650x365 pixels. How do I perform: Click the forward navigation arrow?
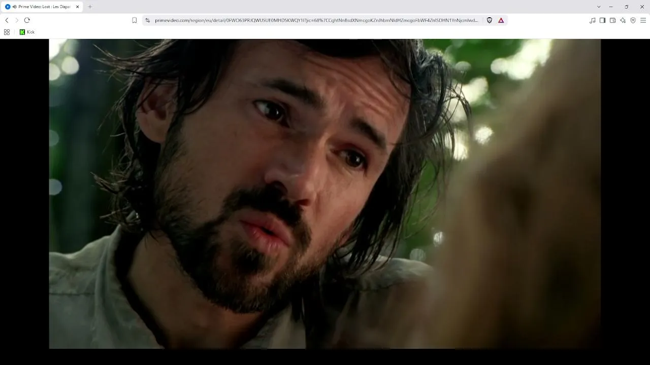tap(17, 20)
